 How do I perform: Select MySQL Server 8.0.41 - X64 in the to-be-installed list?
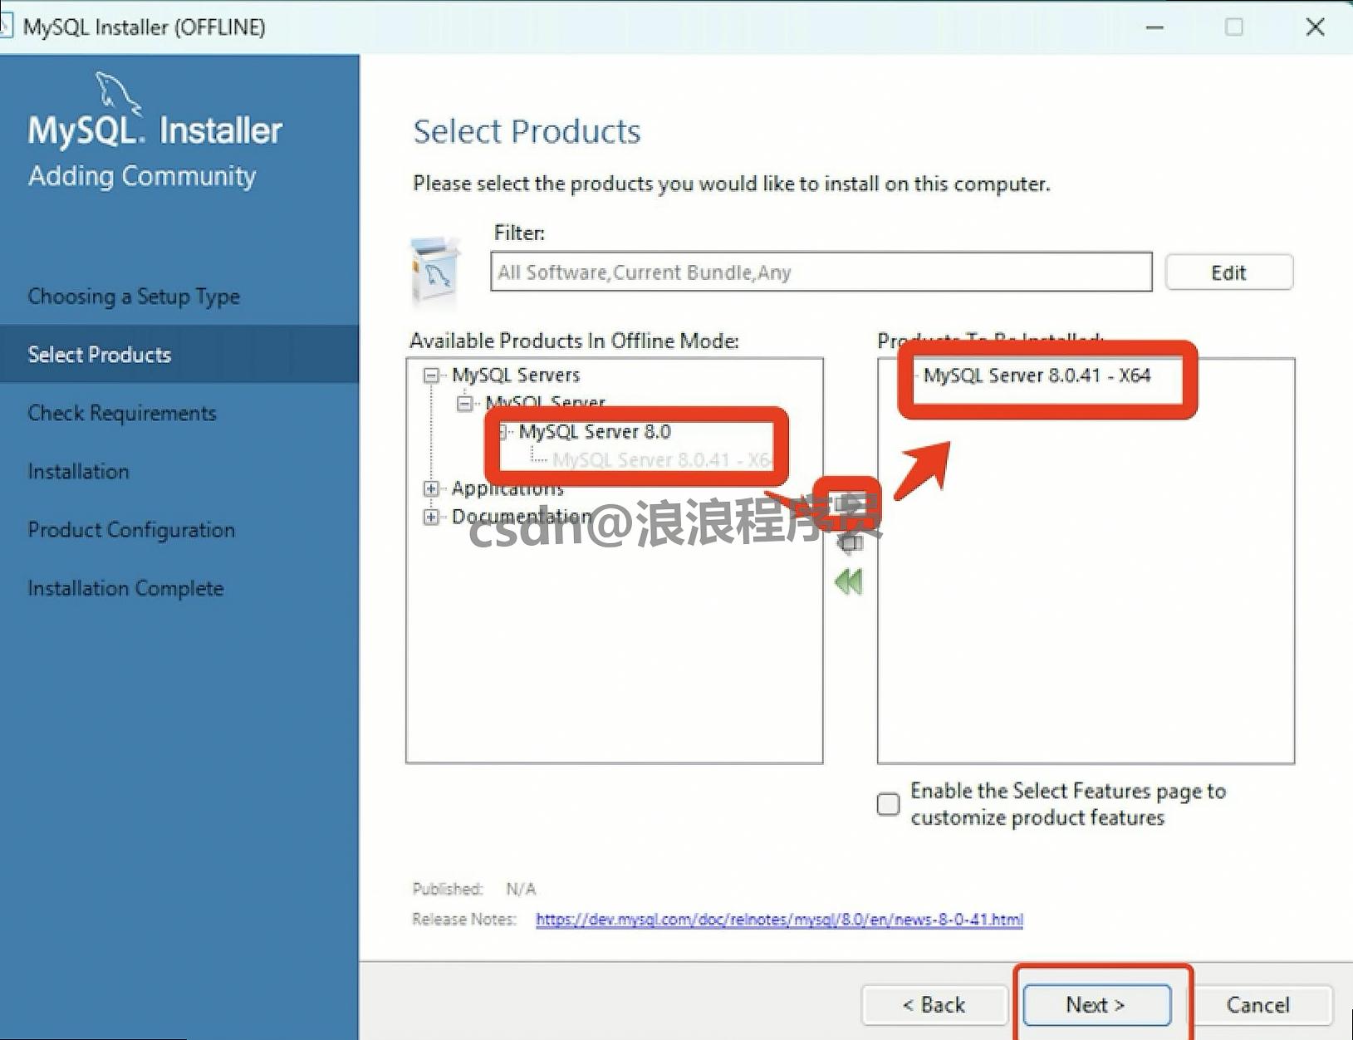1037,375
